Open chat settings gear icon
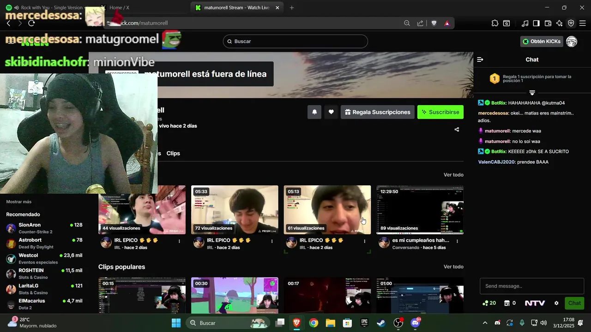The image size is (591, 332). click(x=556, y=303)
